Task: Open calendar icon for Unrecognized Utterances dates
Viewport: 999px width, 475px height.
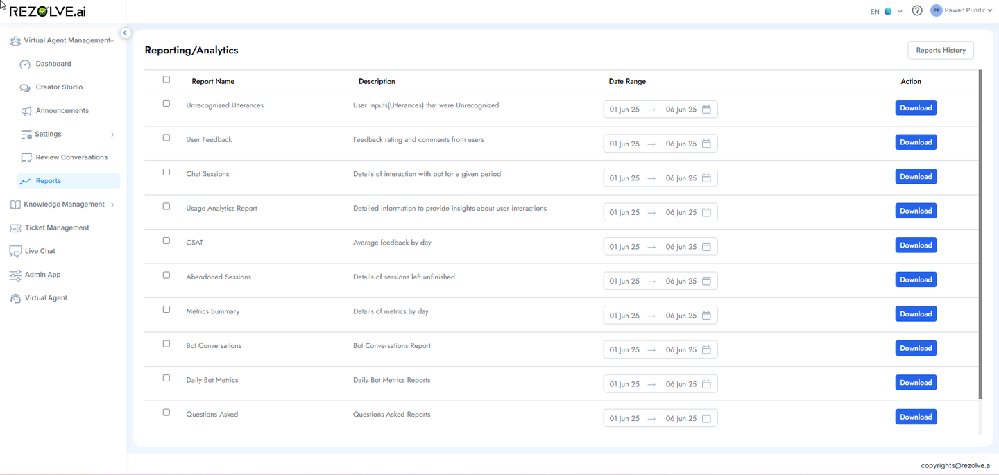Action: coord(706,110)
